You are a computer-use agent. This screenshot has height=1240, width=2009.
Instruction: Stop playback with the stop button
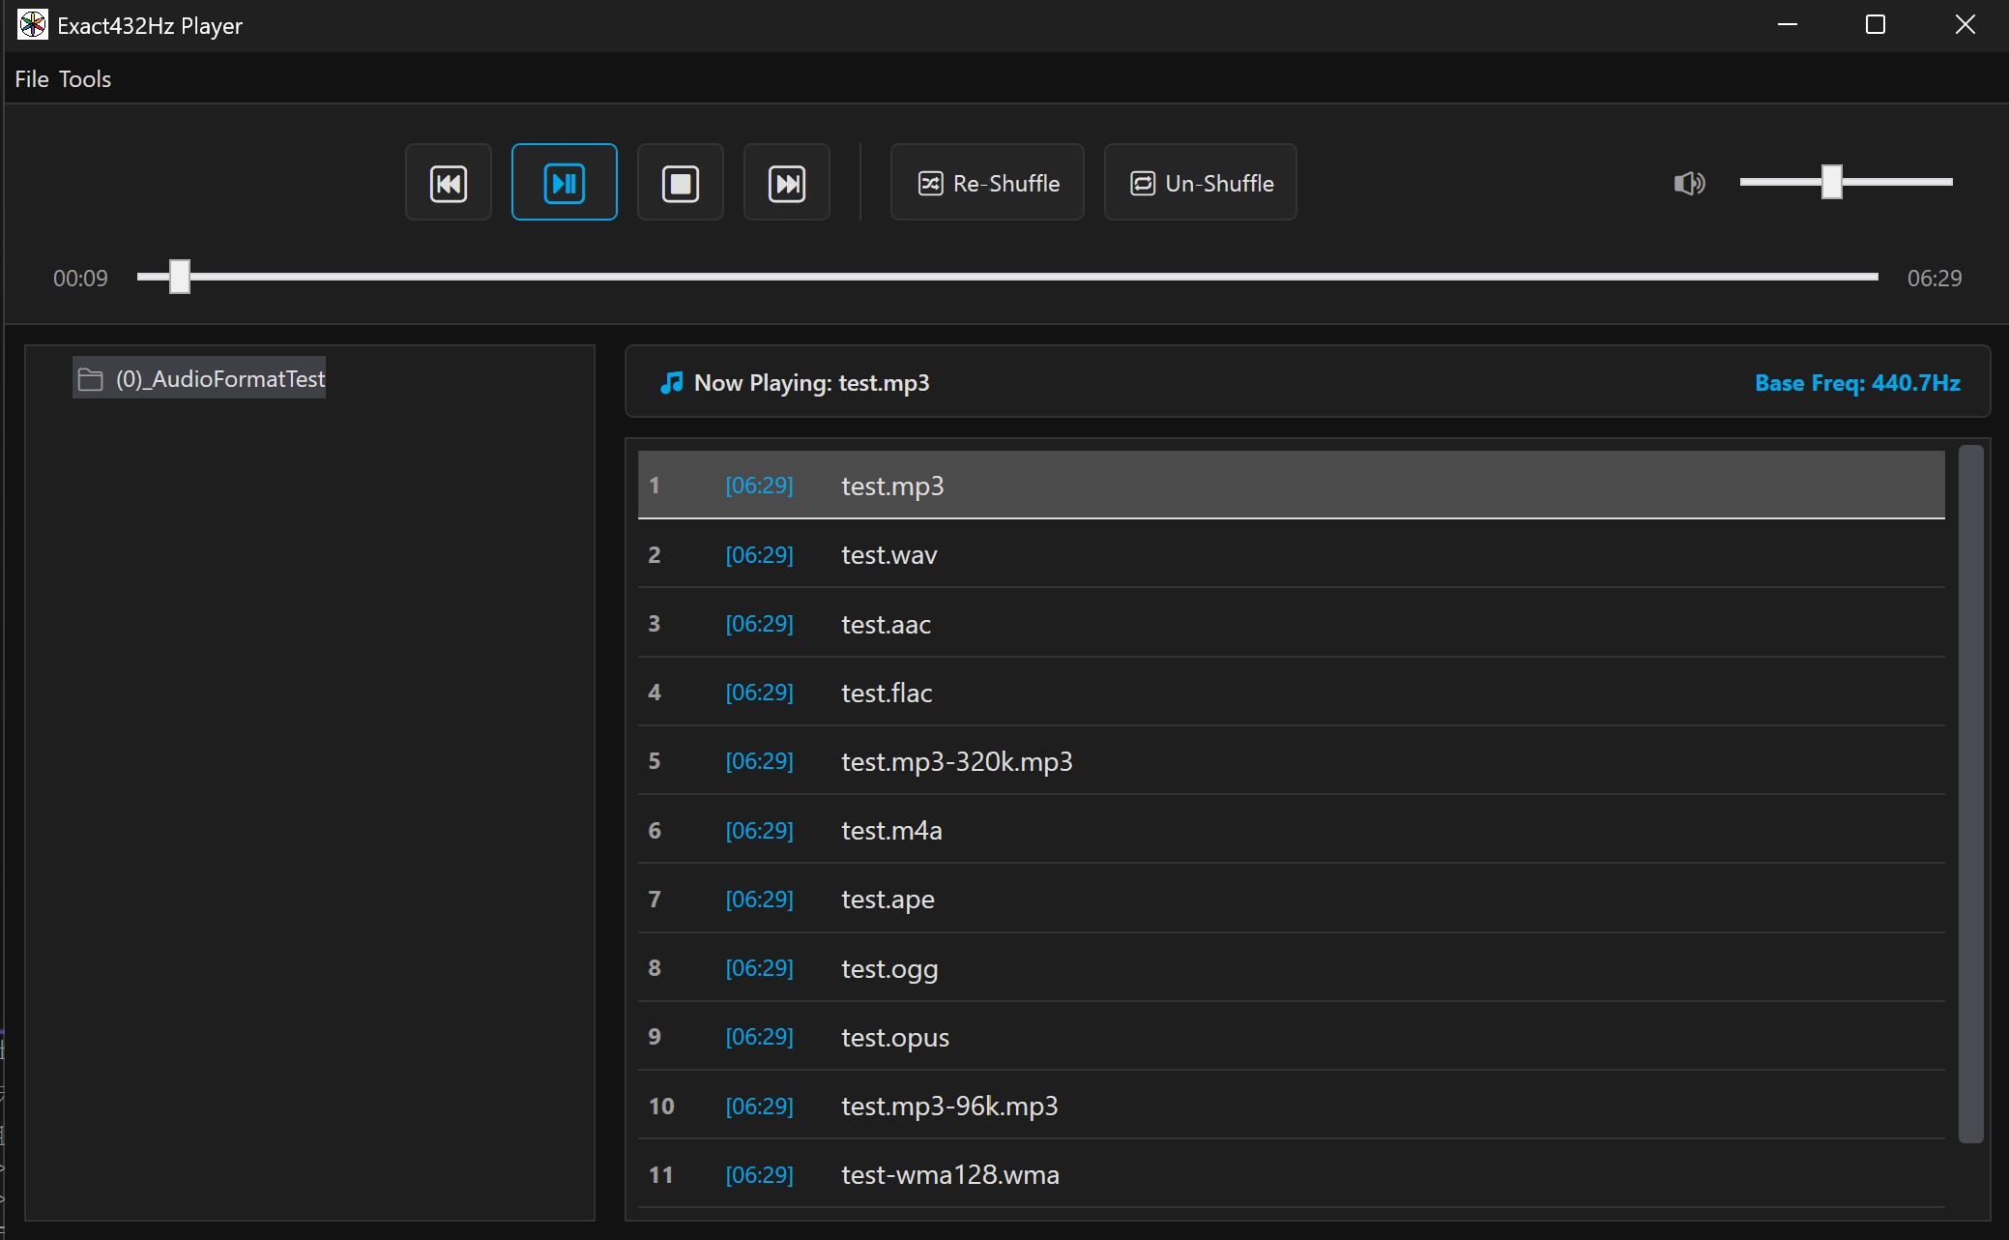[681, 183]
